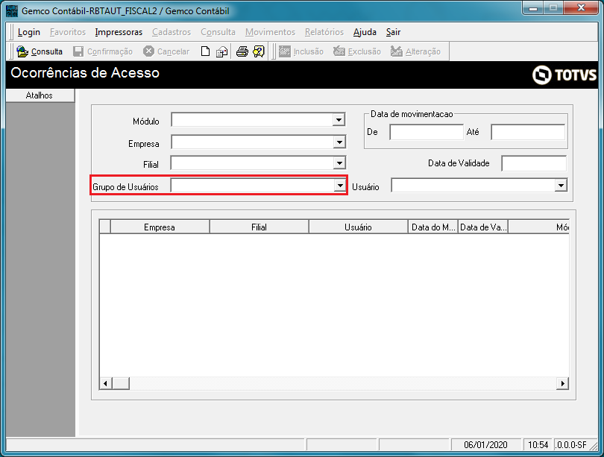Click the Cancelar toolbar button
This screenshot has height=457, width=604.
166,51
